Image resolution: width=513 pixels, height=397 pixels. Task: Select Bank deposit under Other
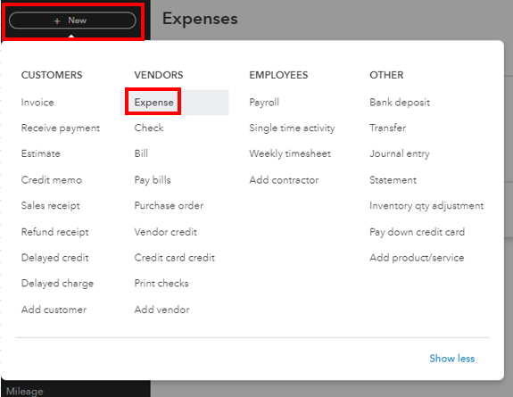(400, 102)
